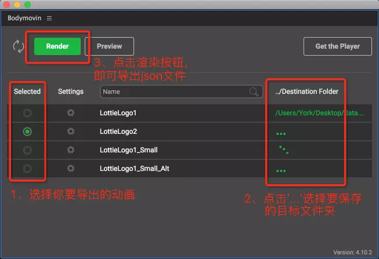Deselect the LottieLogo2 composition radio
The width and height of the screenshot is (379, 259).
pyautogui.click(x=27, y=132)
